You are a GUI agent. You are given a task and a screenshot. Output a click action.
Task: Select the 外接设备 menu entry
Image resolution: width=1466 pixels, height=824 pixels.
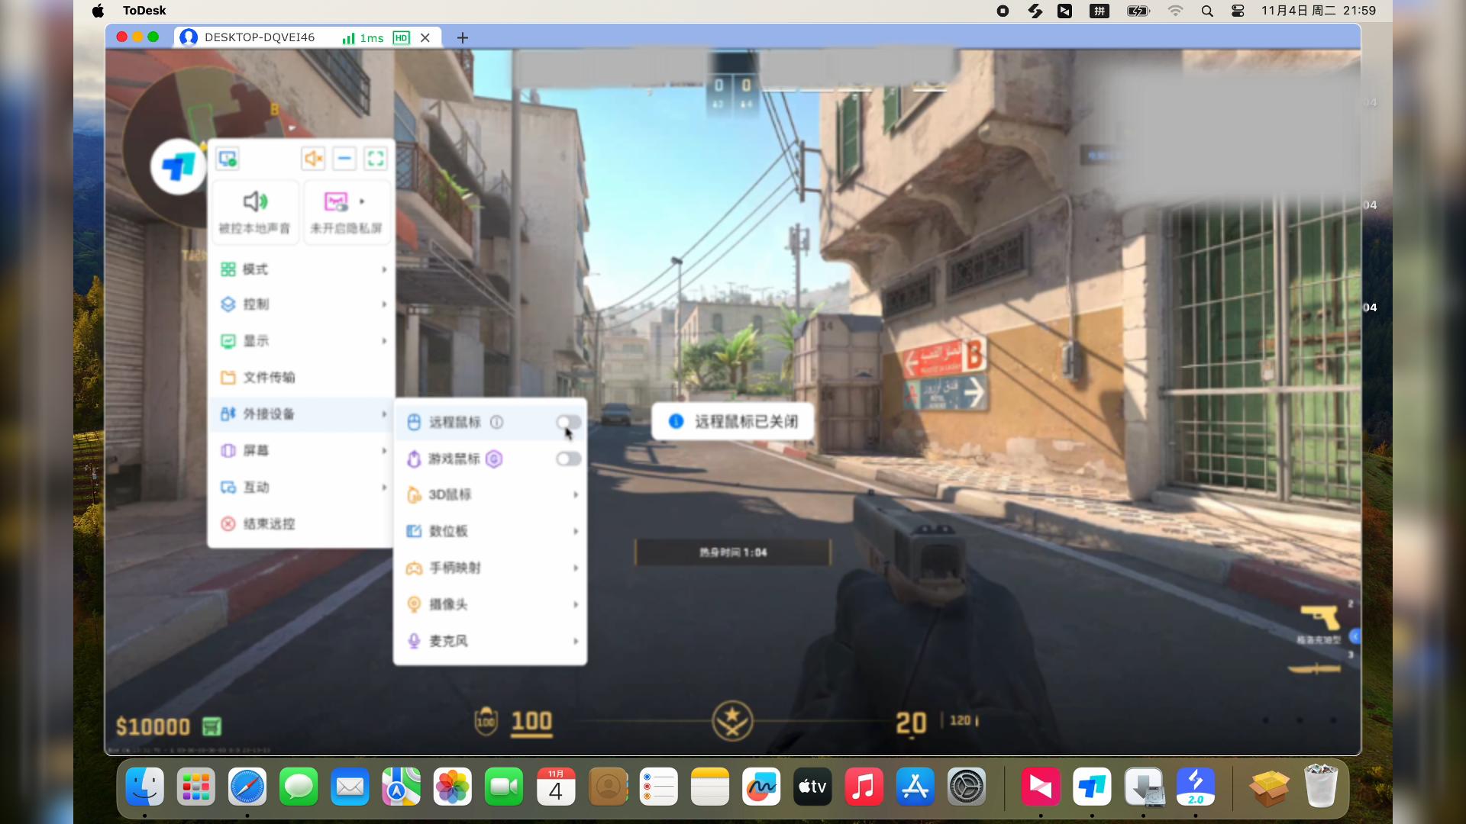pyautogui.click(x=267, y=414)
